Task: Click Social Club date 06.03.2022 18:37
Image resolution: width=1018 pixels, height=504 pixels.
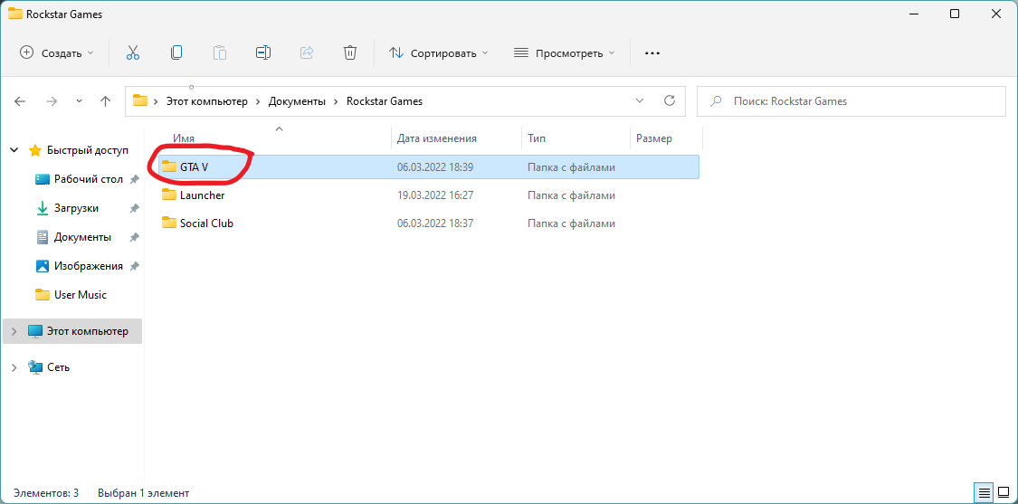Action: tap(435, 223)
